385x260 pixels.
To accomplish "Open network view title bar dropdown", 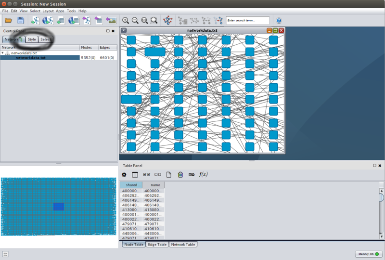I will point(124,30).
